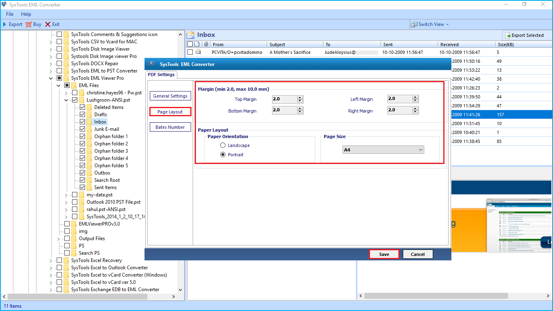Uncheck the Junk E-mail checkbox
This screenshot has width=553, height=311.
pos(83,129)
